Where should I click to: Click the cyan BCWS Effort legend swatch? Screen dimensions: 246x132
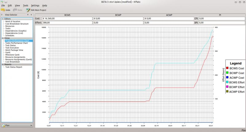pyautogui.click(x=227, y=83)
